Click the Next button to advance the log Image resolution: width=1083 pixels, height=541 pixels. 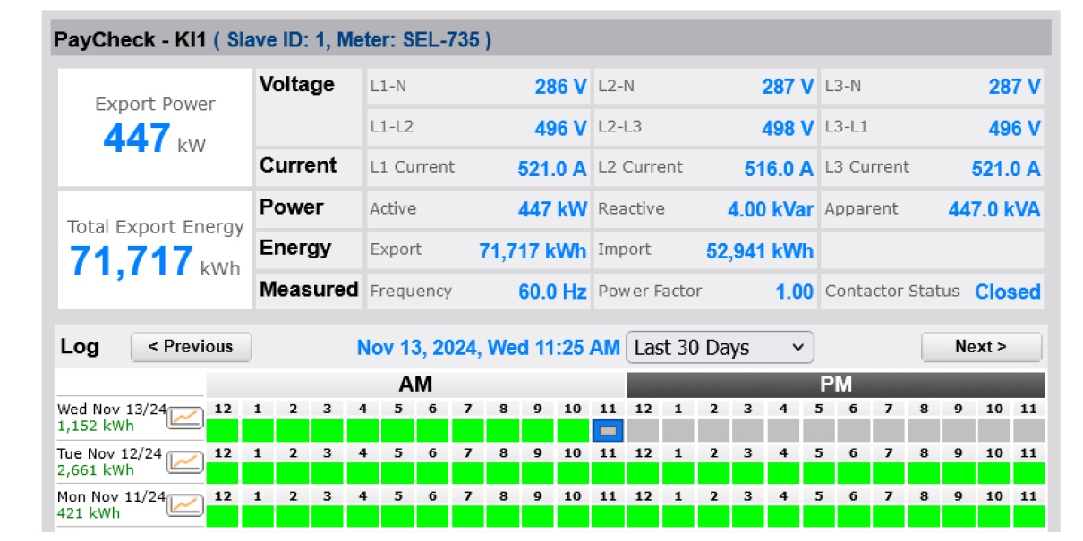click(x=981, y=347)
